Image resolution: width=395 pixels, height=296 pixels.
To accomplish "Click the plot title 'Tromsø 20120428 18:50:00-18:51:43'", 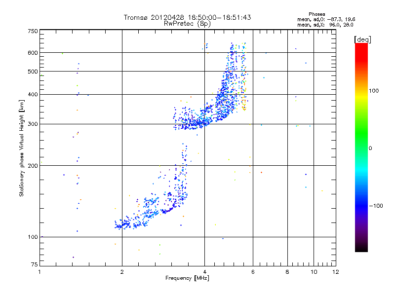I will [x=187, y=17].
